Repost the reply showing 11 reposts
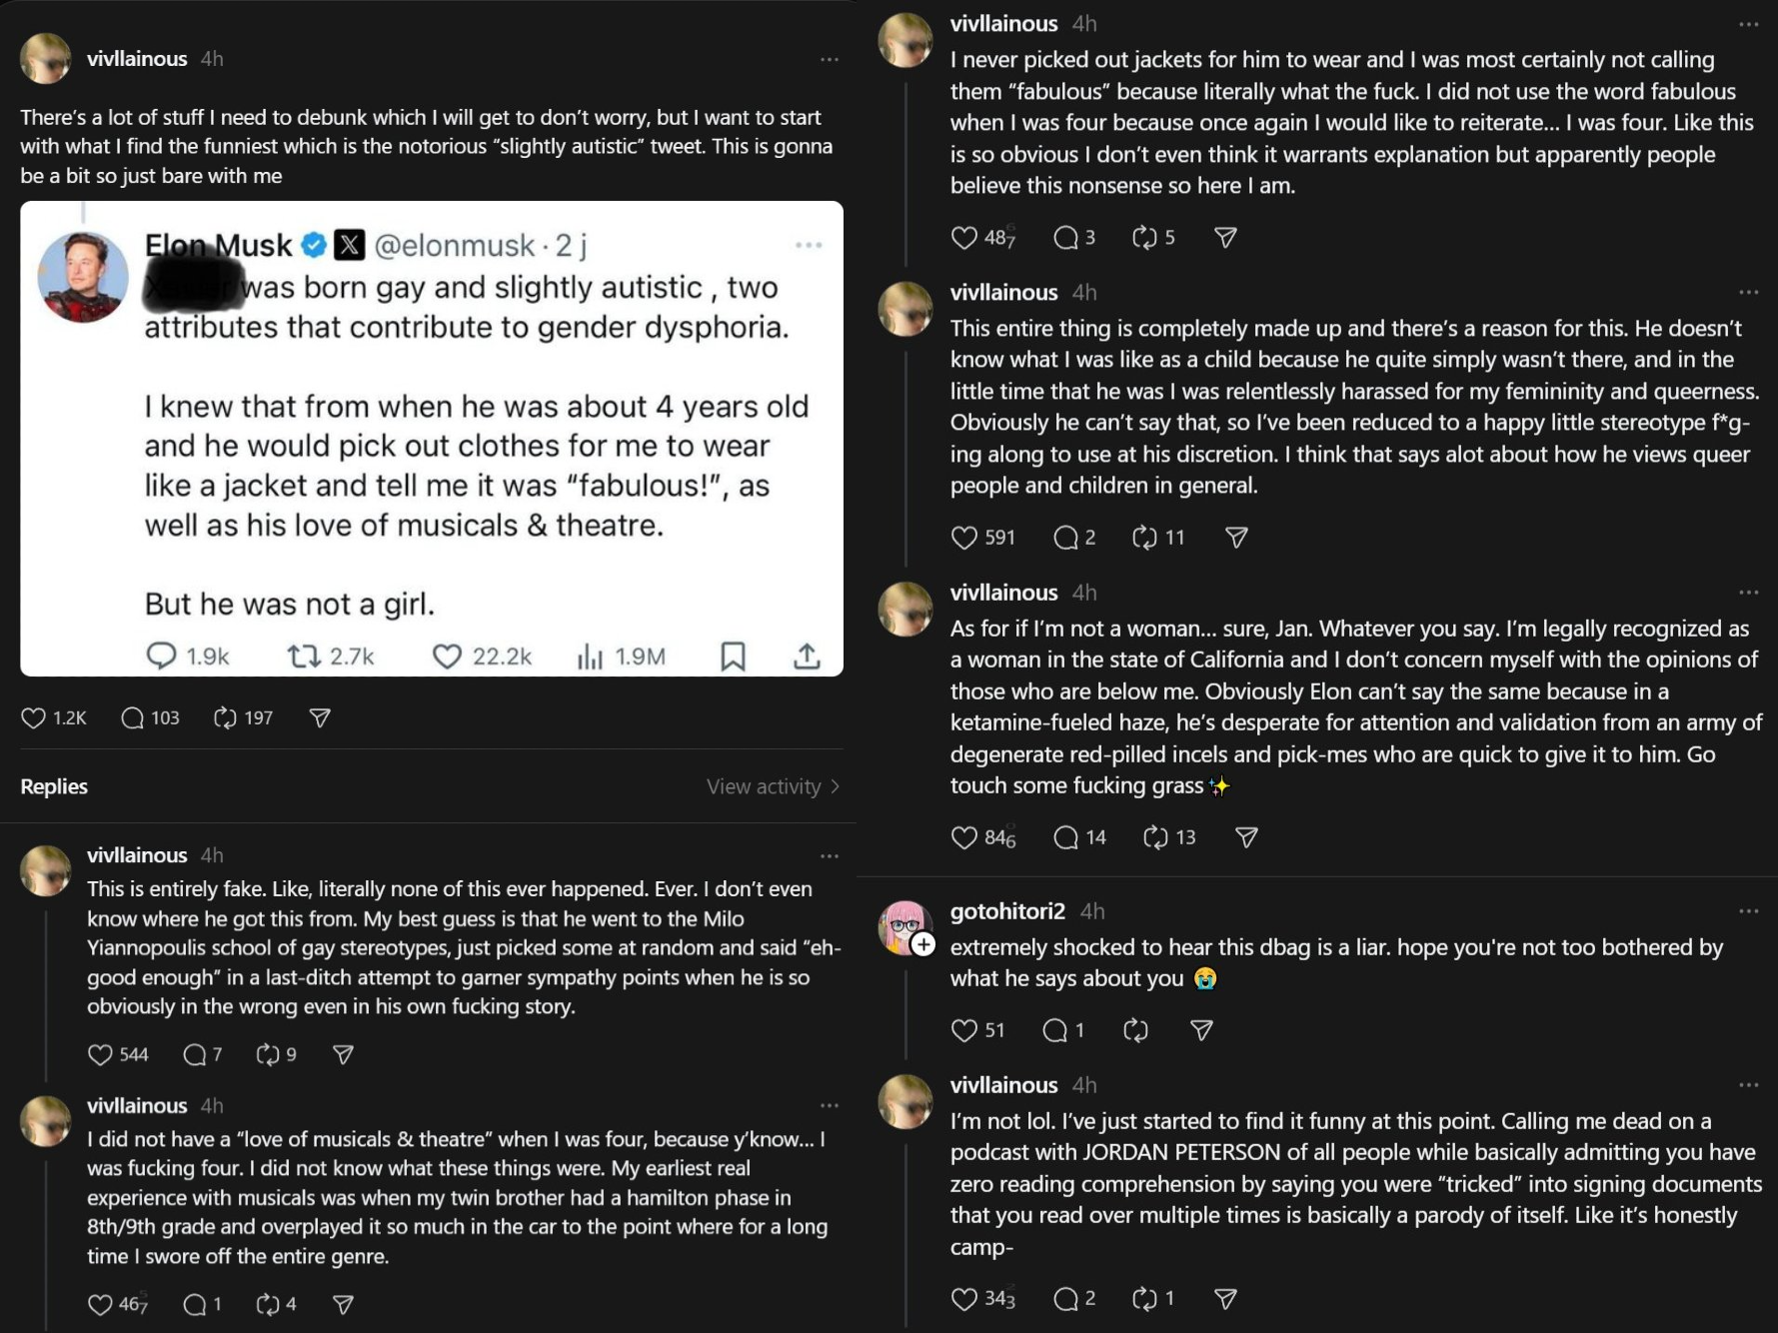The image size is (1778, 1333). pyautogui.click(x=1144, y=538)
